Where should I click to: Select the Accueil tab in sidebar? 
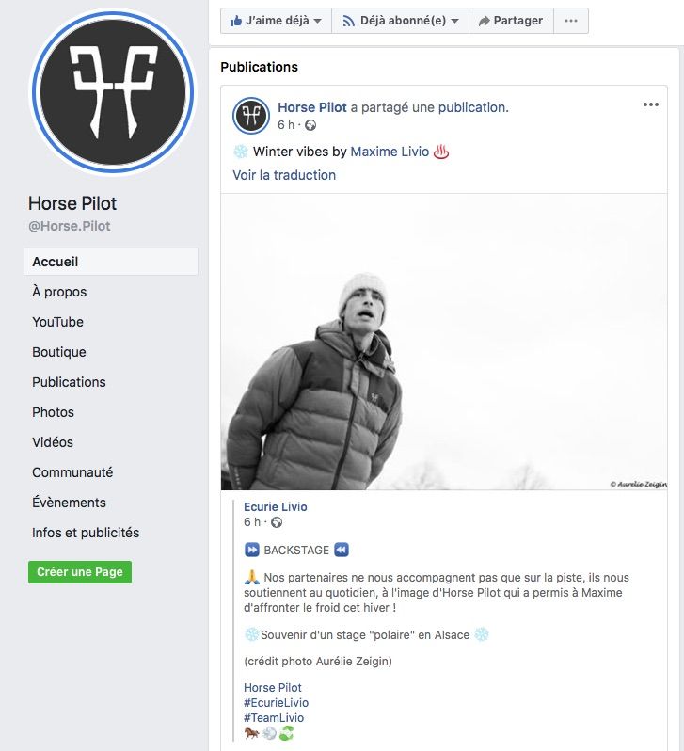pos(111,262)
